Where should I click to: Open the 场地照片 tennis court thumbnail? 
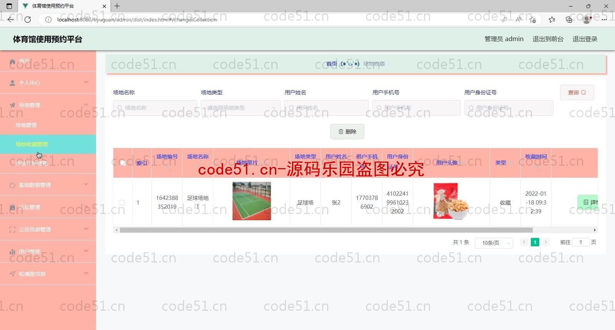click(x=252, y=201)
